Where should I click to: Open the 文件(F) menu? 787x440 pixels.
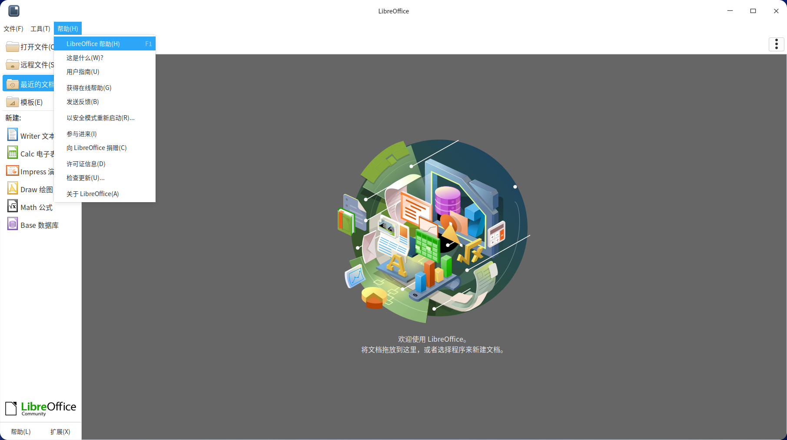(13, 29)
